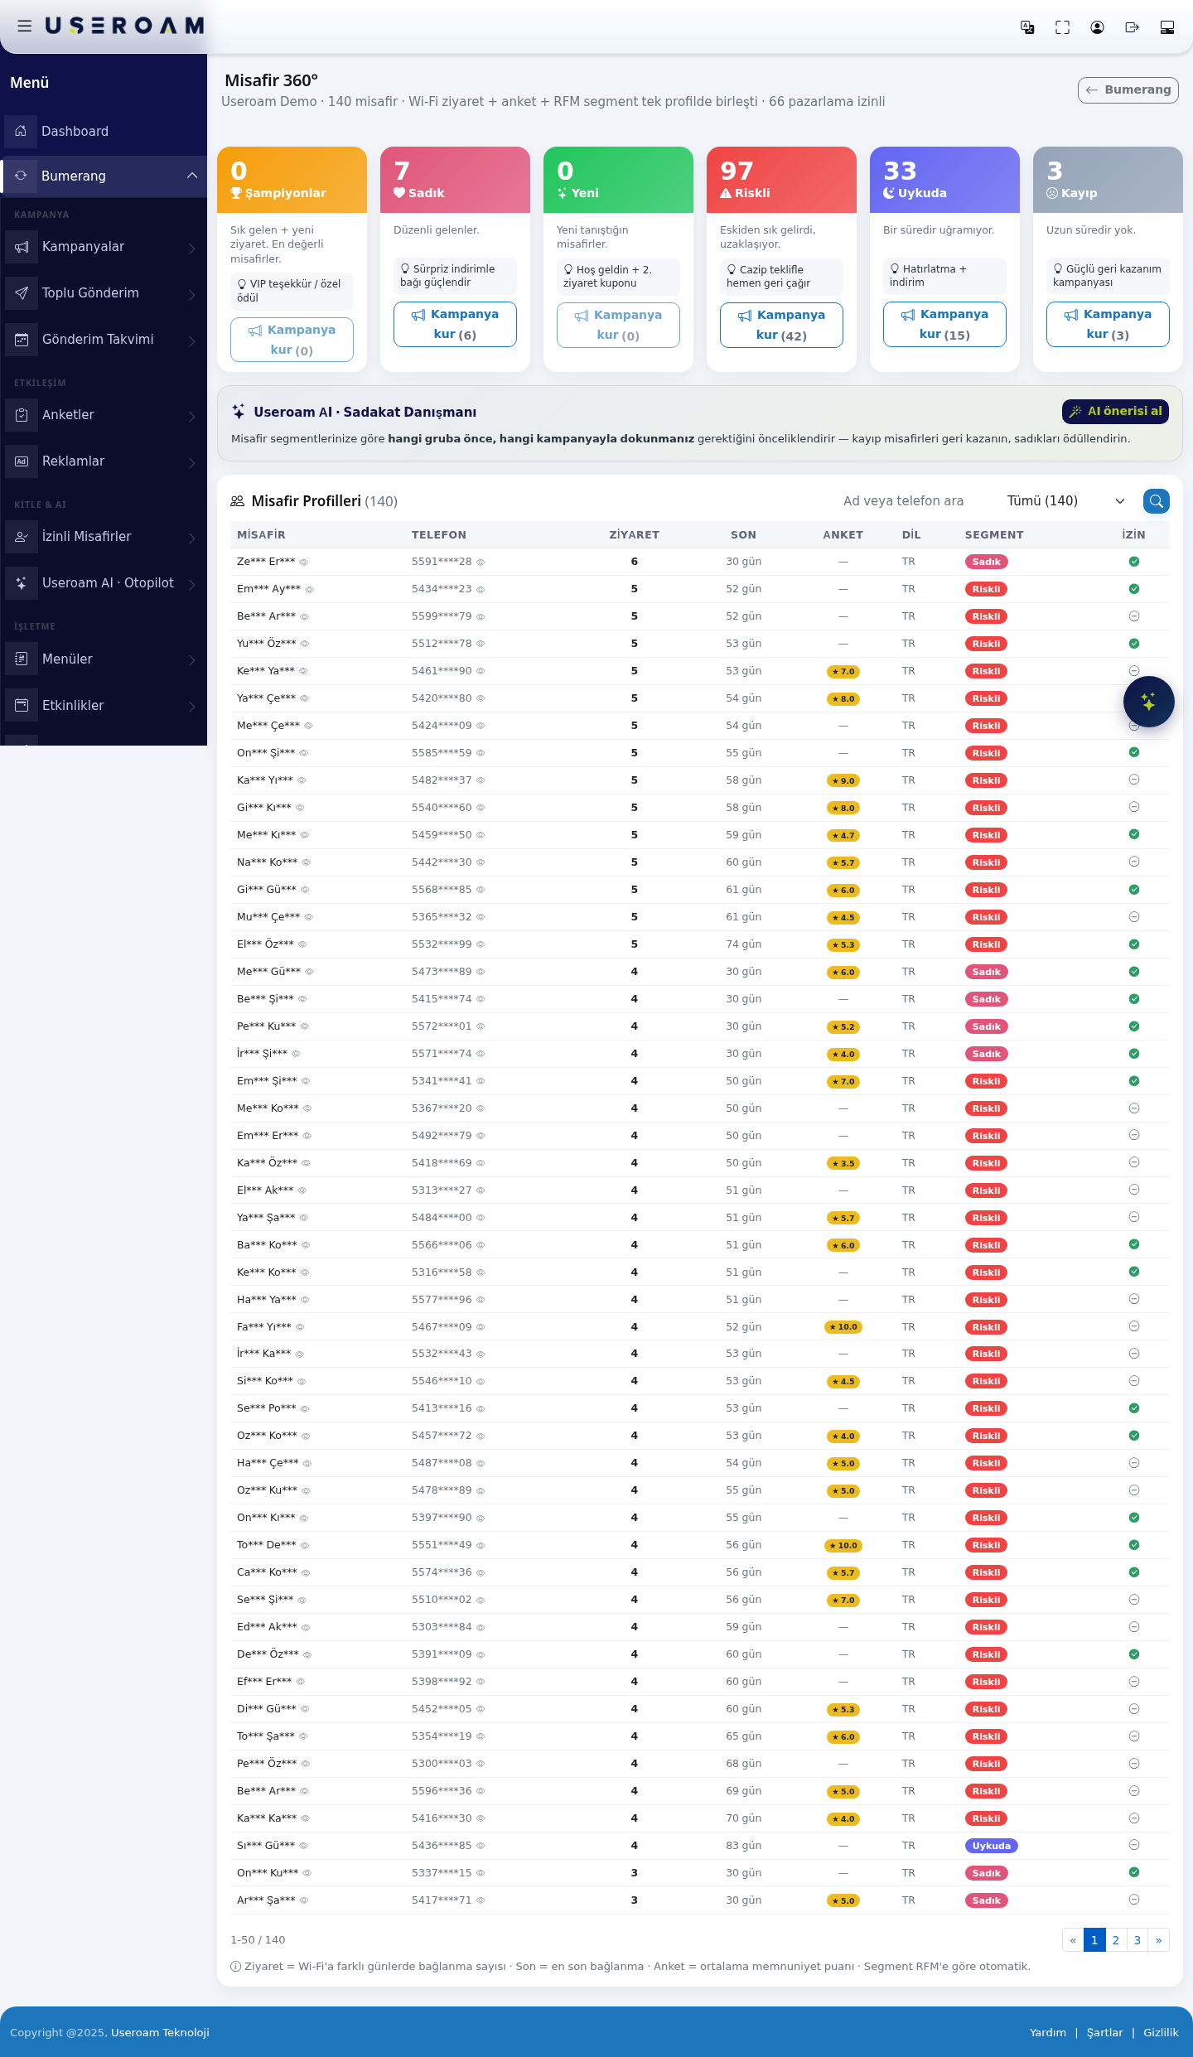Click eye icon beside phone 5434****23
1193x2057 pixels.
pos(481,590)
